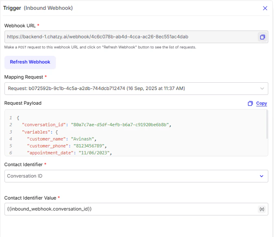Click the conversation id value 80a7c7ae-d5df

coord(120,125)
